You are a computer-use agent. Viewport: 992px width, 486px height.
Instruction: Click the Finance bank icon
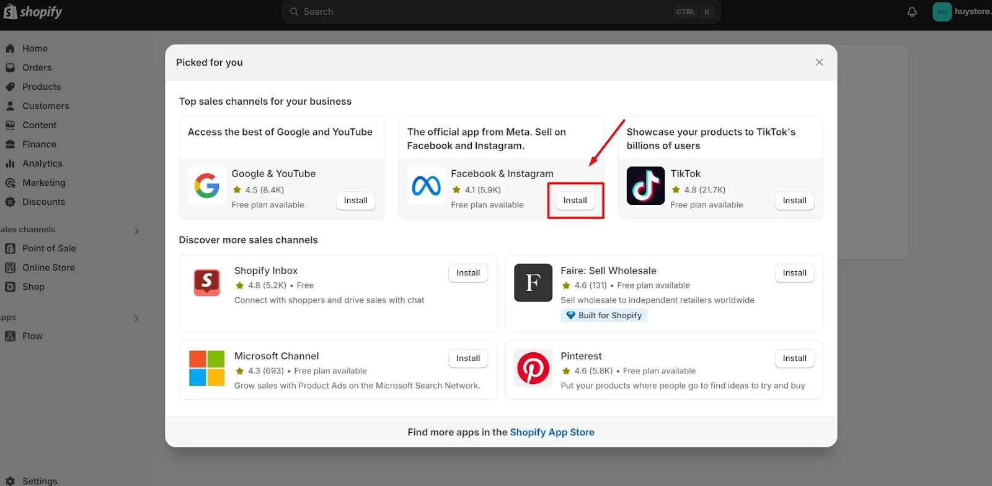[10, 144]
